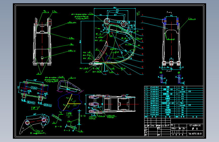Select the section label M — N
Viewport: 219px width, 142px height.
click(58, 127)
